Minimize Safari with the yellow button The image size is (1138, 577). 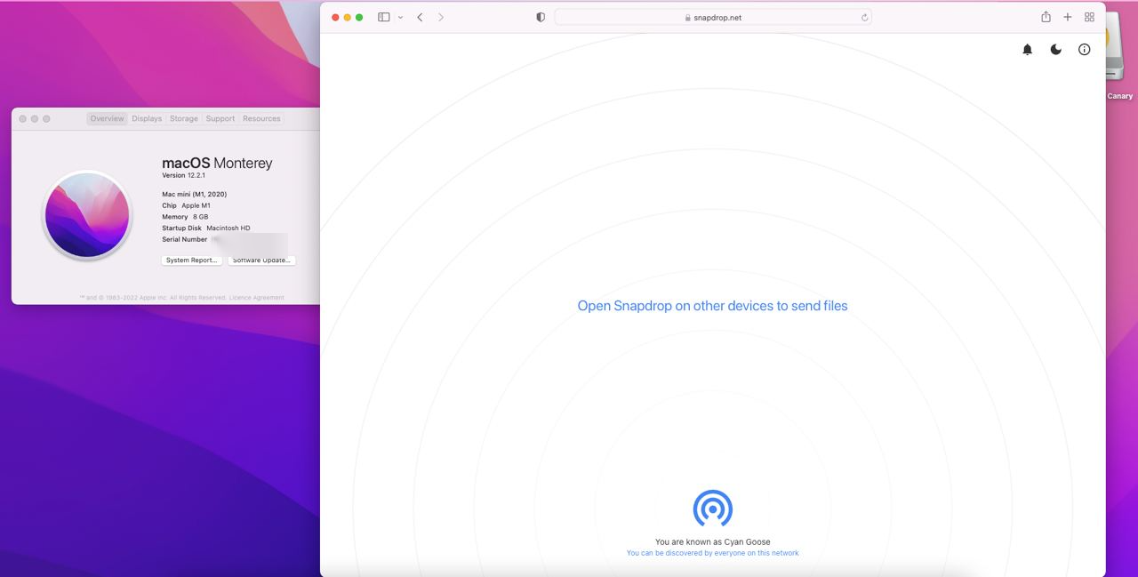(348, 18)
